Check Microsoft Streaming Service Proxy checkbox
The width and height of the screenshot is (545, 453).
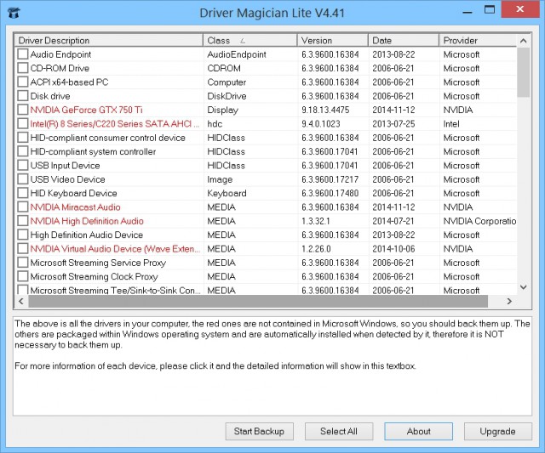(23, 263)
